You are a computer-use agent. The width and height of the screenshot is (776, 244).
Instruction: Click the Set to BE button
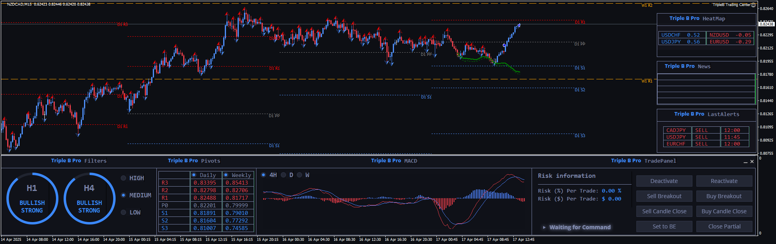[x=664, y=226]
